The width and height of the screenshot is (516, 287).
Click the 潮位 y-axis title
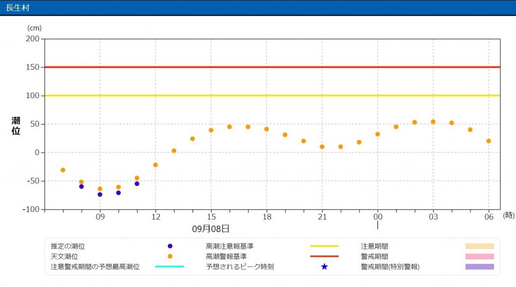pos(16,125)
